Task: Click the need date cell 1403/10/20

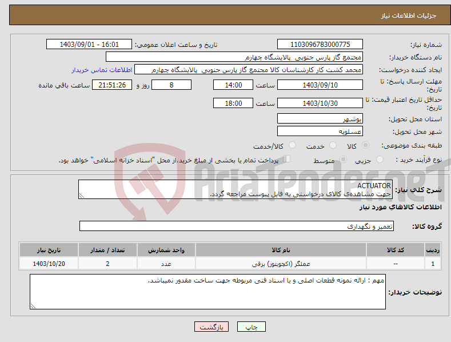Action: pyautogui.click(x=49, y=264)
